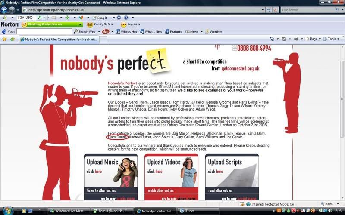Open the Identity Safe menu
345x215 pixels.
[x=100, y=25]
